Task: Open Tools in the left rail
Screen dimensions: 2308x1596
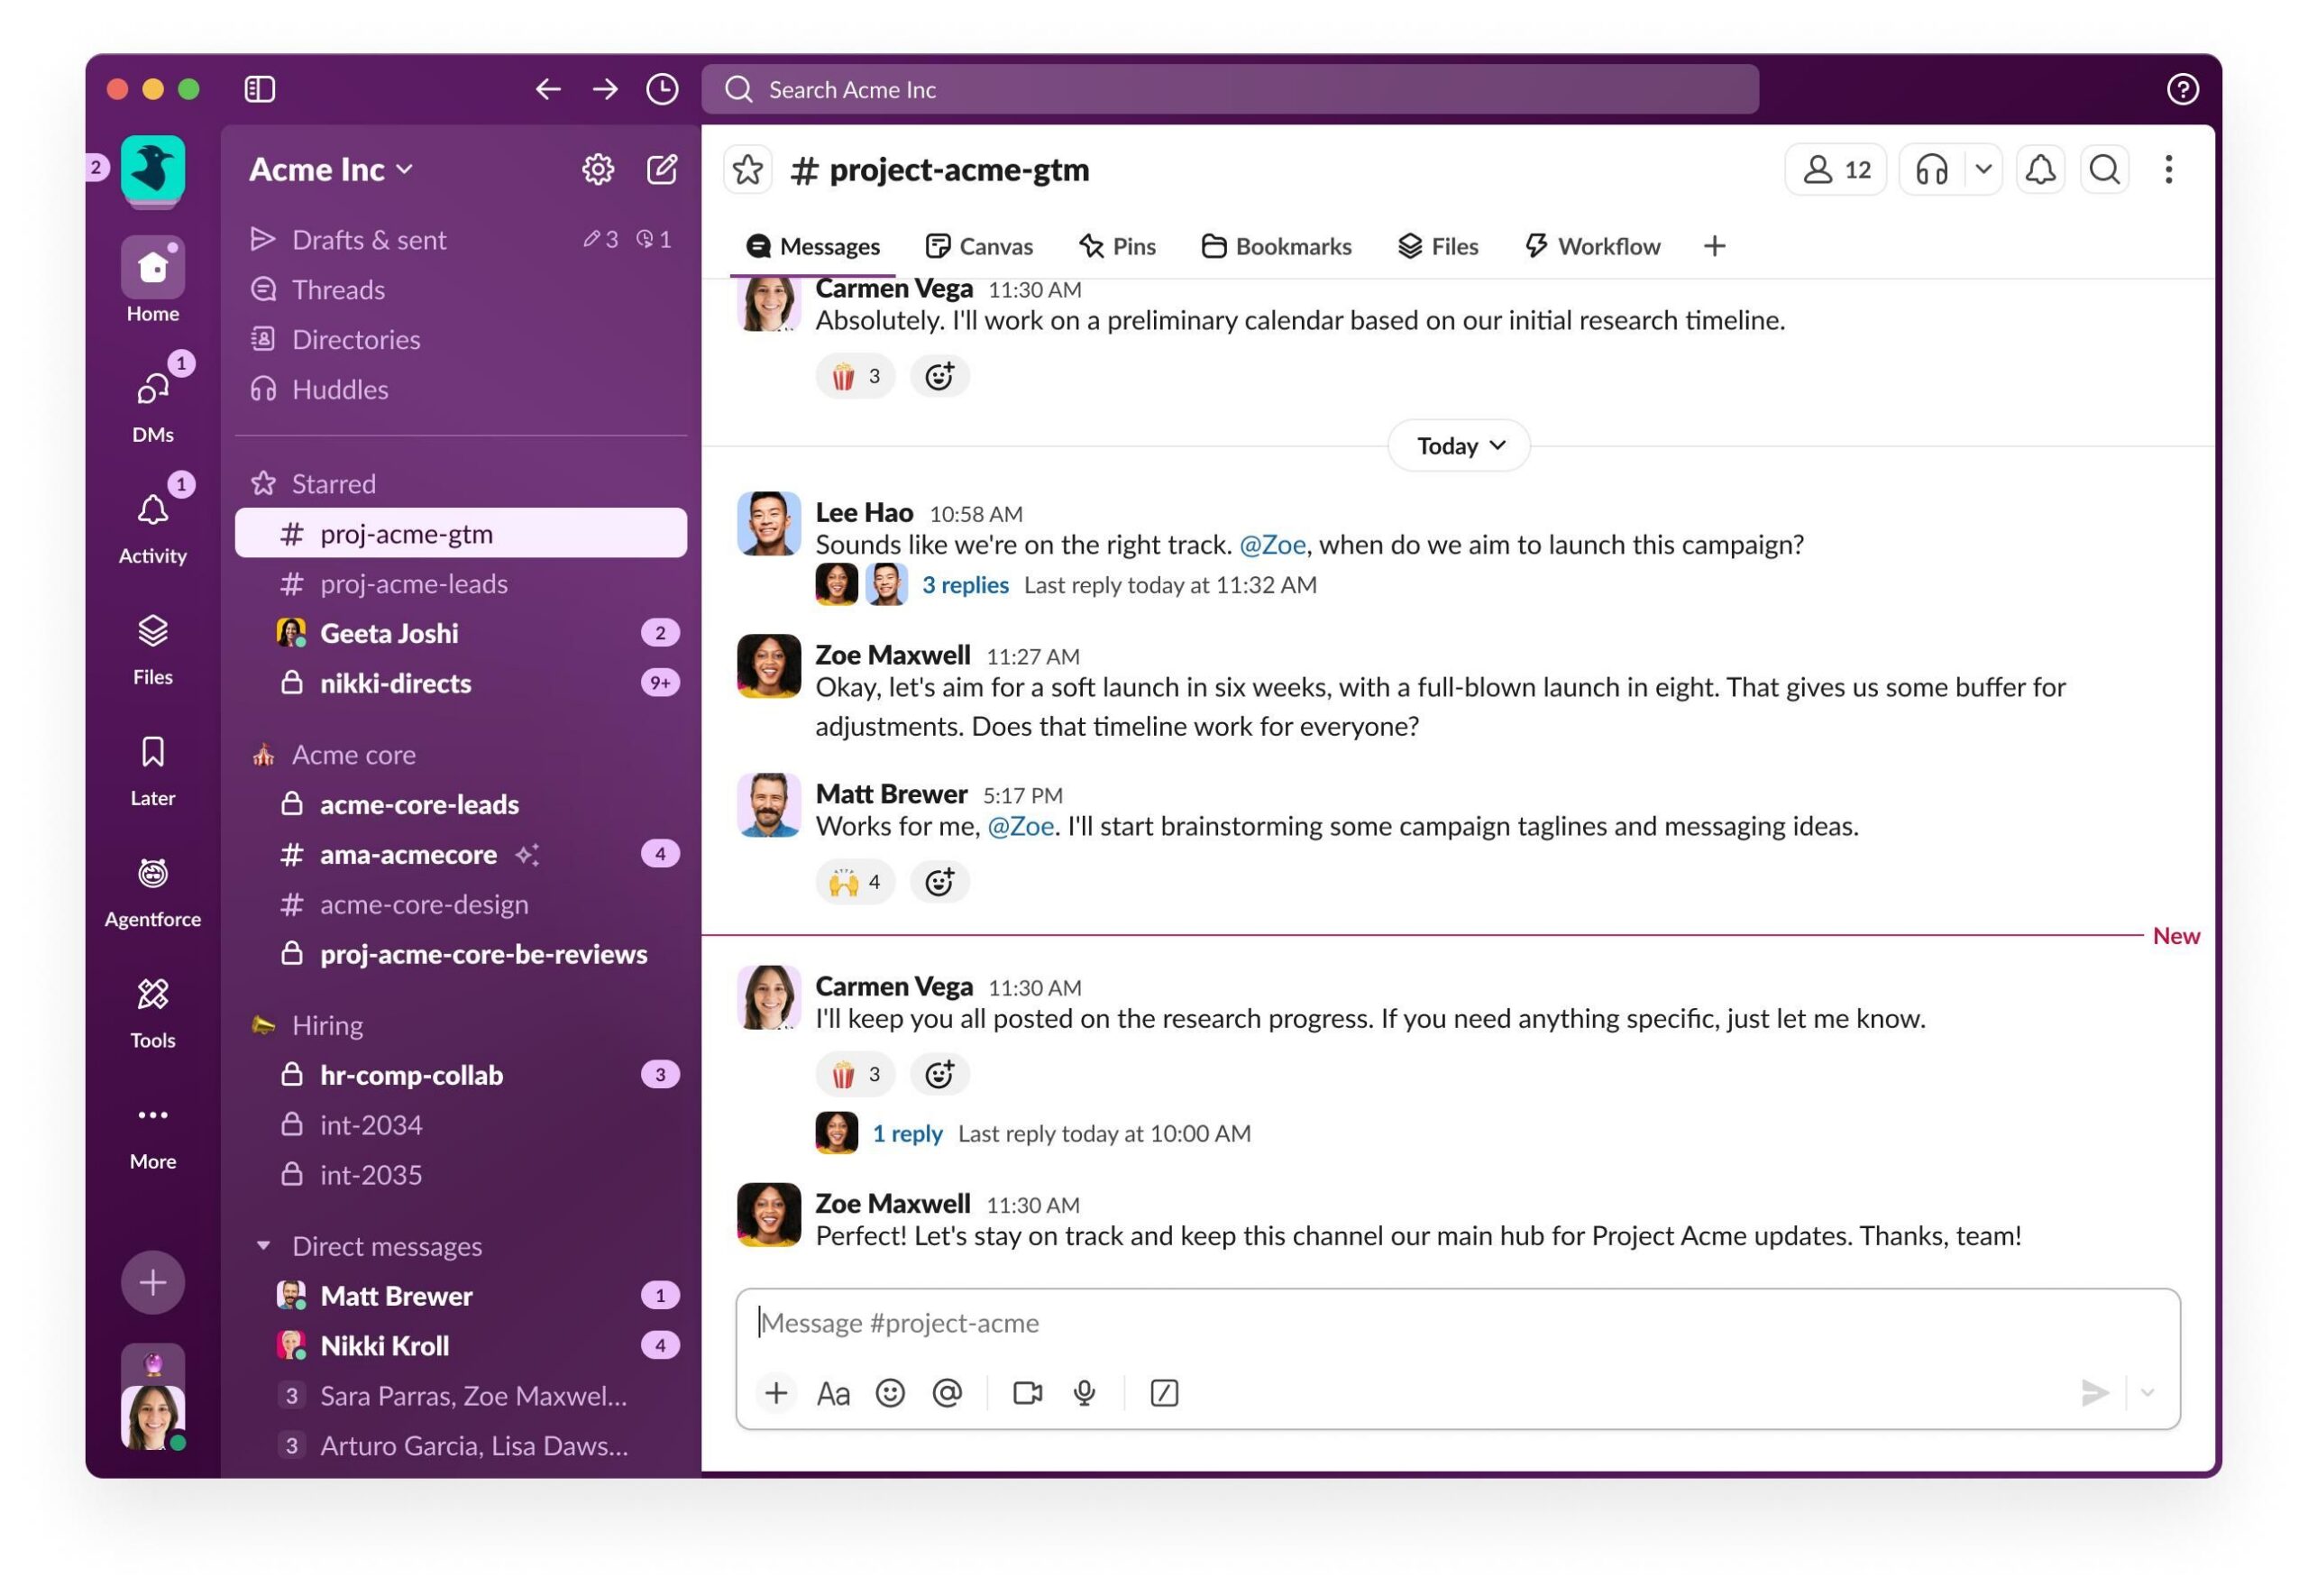Action: click(x=153, y=1011)
